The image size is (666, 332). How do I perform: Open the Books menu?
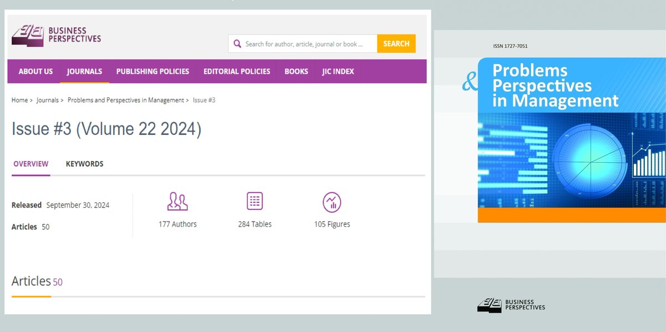click(296, 72)
